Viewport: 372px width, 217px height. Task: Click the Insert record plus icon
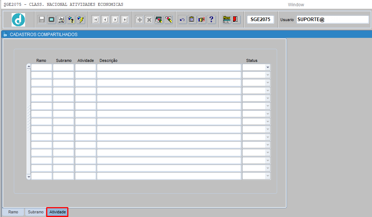tap(139, 19)
